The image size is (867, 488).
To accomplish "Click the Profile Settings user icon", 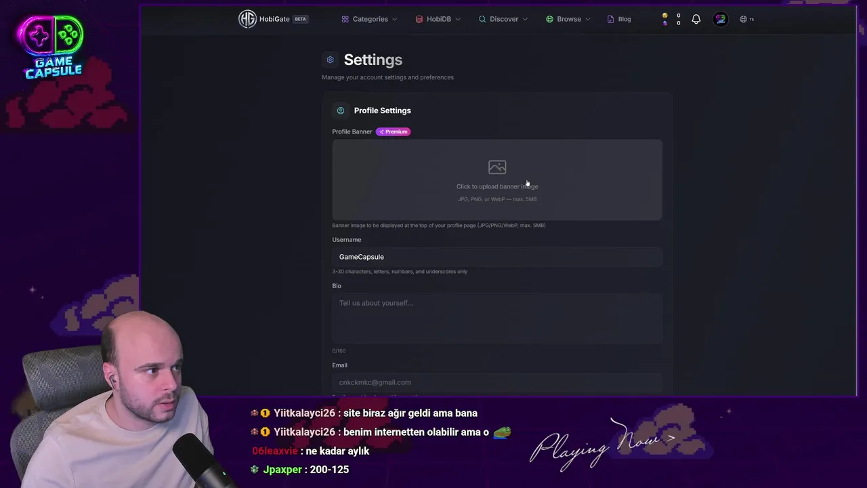I will point(341,110).
